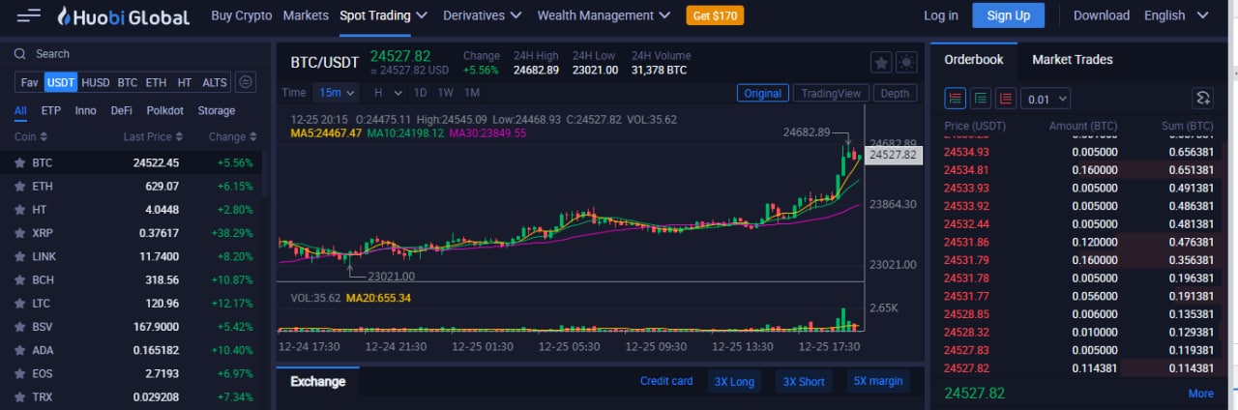Star the ETH row in the coin list
This screenshot has height=410, width=1238.
[x=19, y=186]
